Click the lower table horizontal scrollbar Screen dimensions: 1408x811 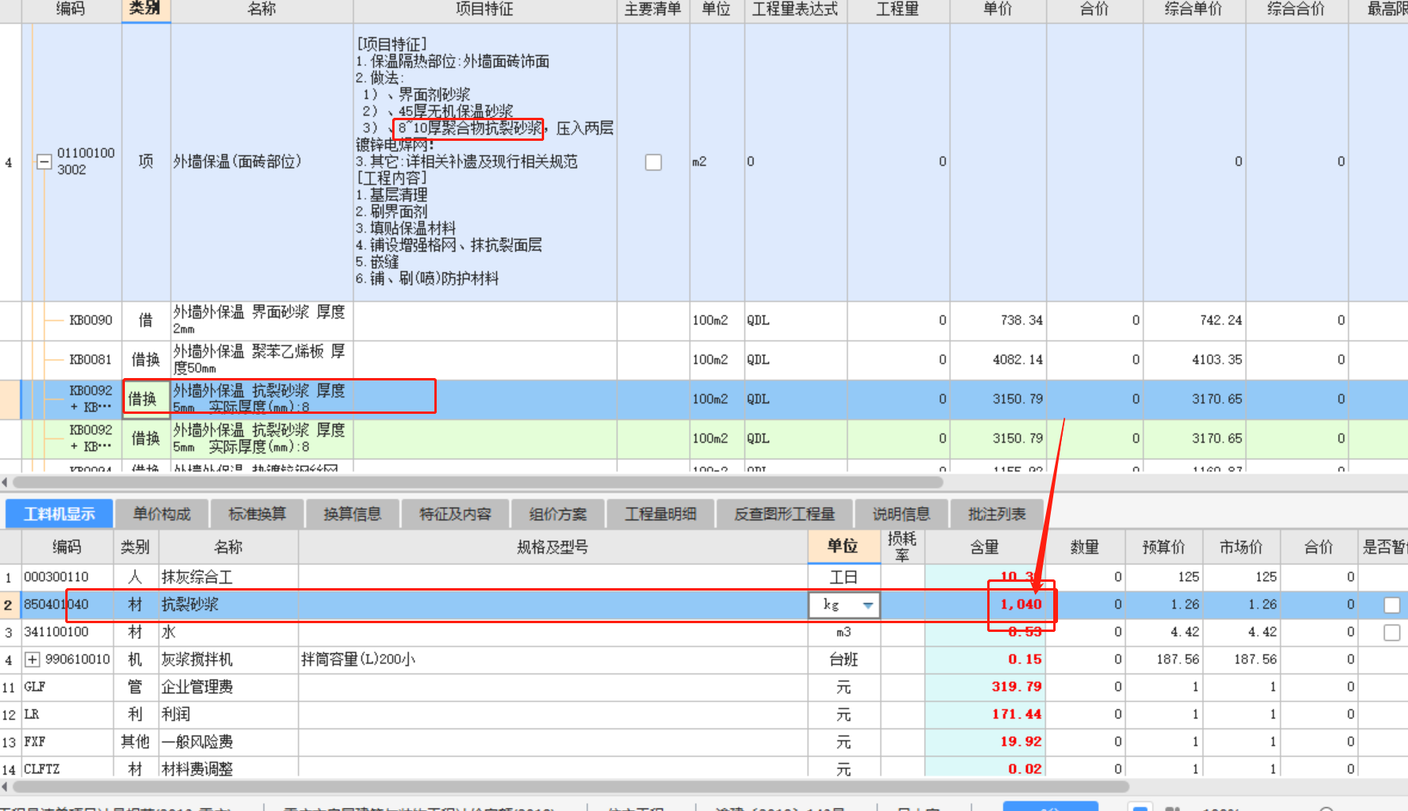click(x=571, y=787)
